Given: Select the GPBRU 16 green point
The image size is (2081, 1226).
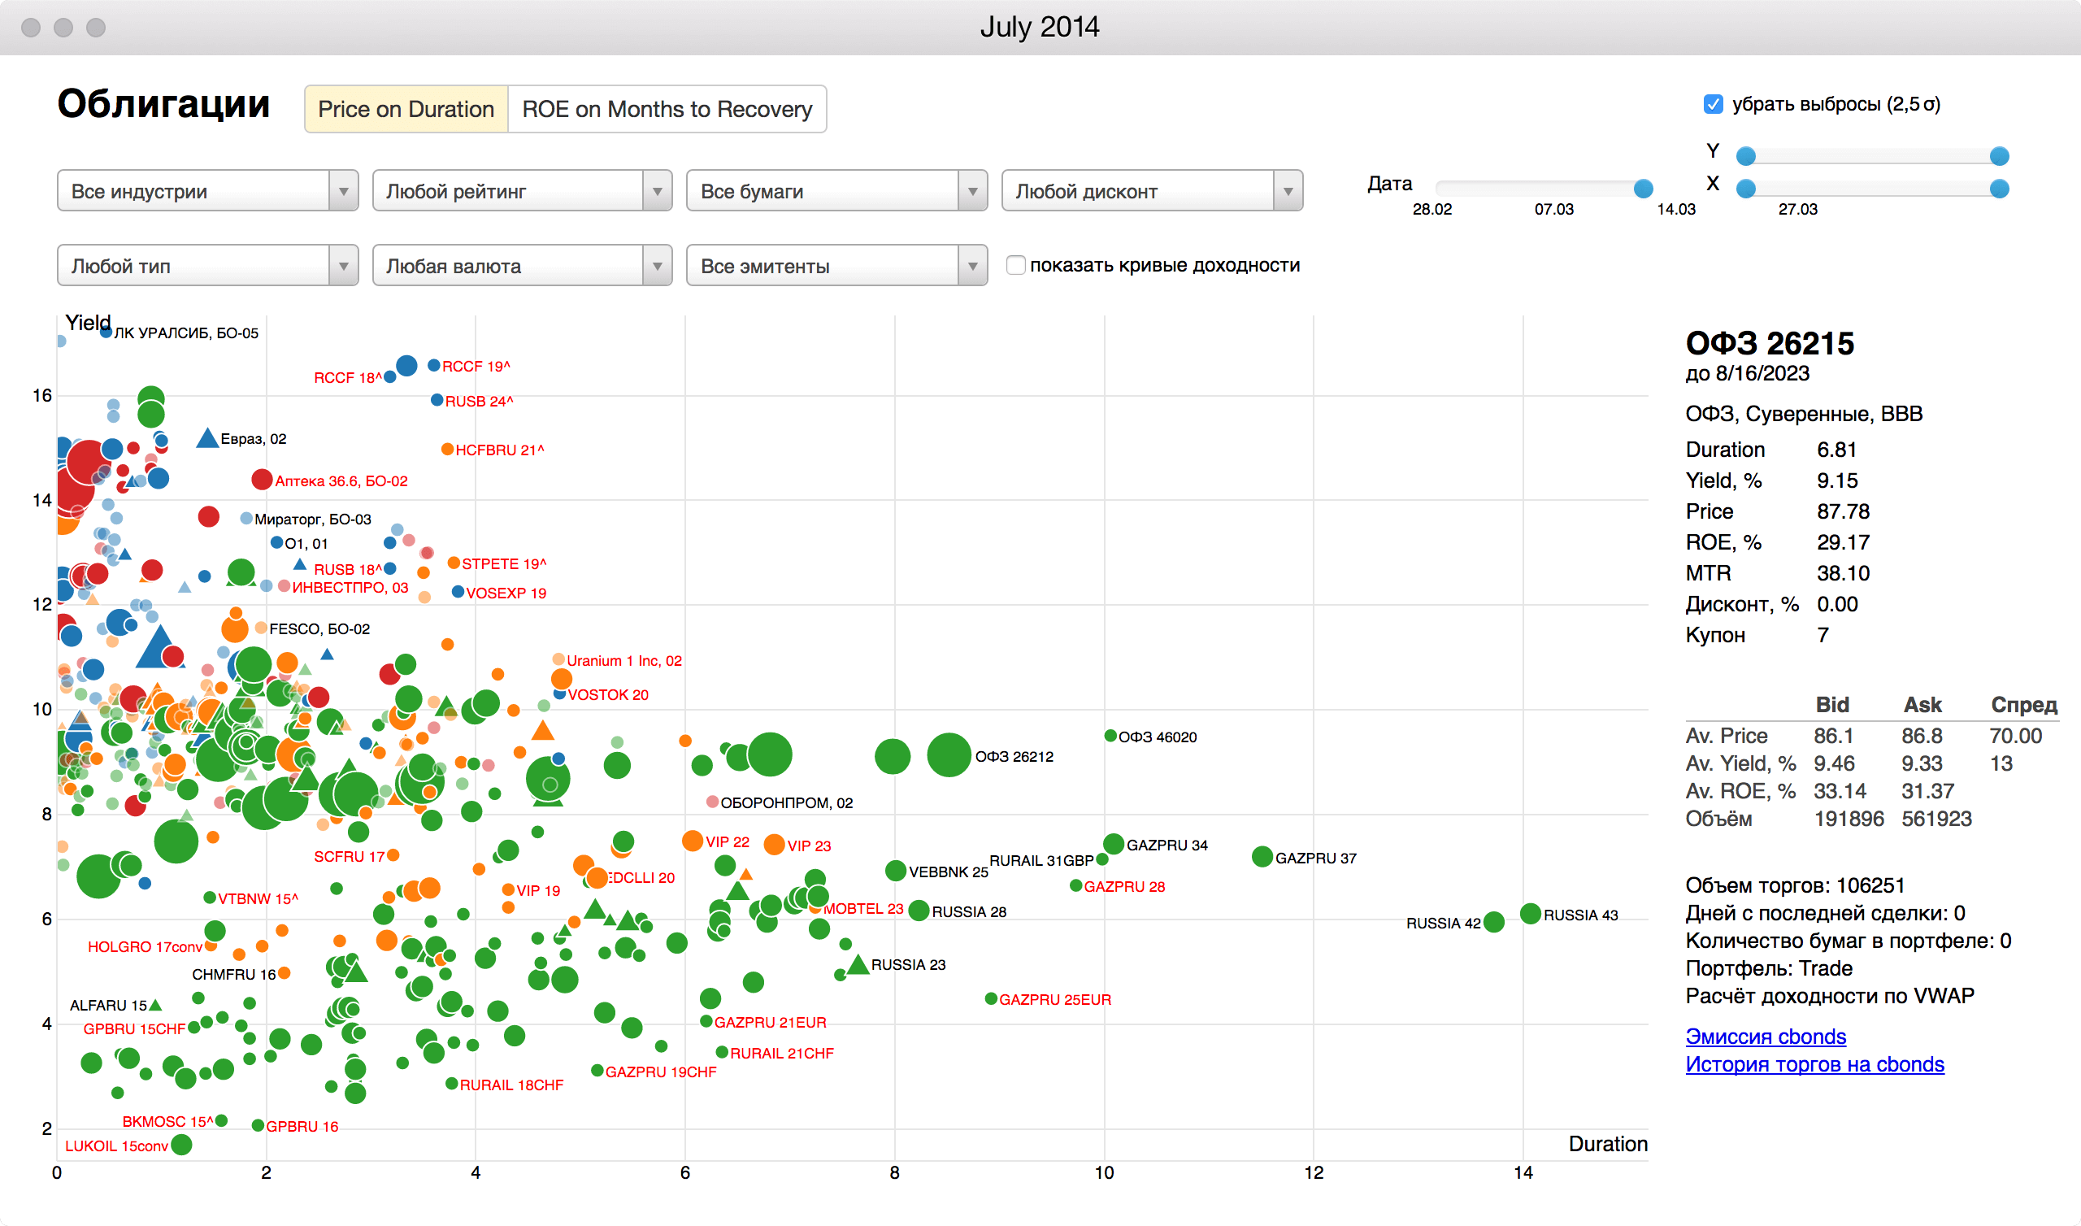Looking at the screenshot, I should pos(258,1125).
